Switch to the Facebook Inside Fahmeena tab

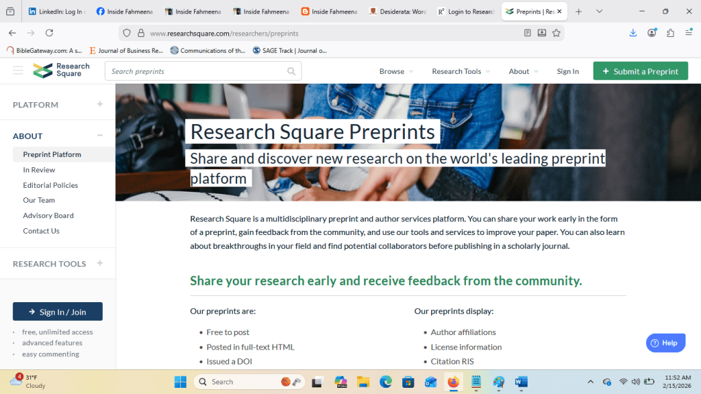125,12
